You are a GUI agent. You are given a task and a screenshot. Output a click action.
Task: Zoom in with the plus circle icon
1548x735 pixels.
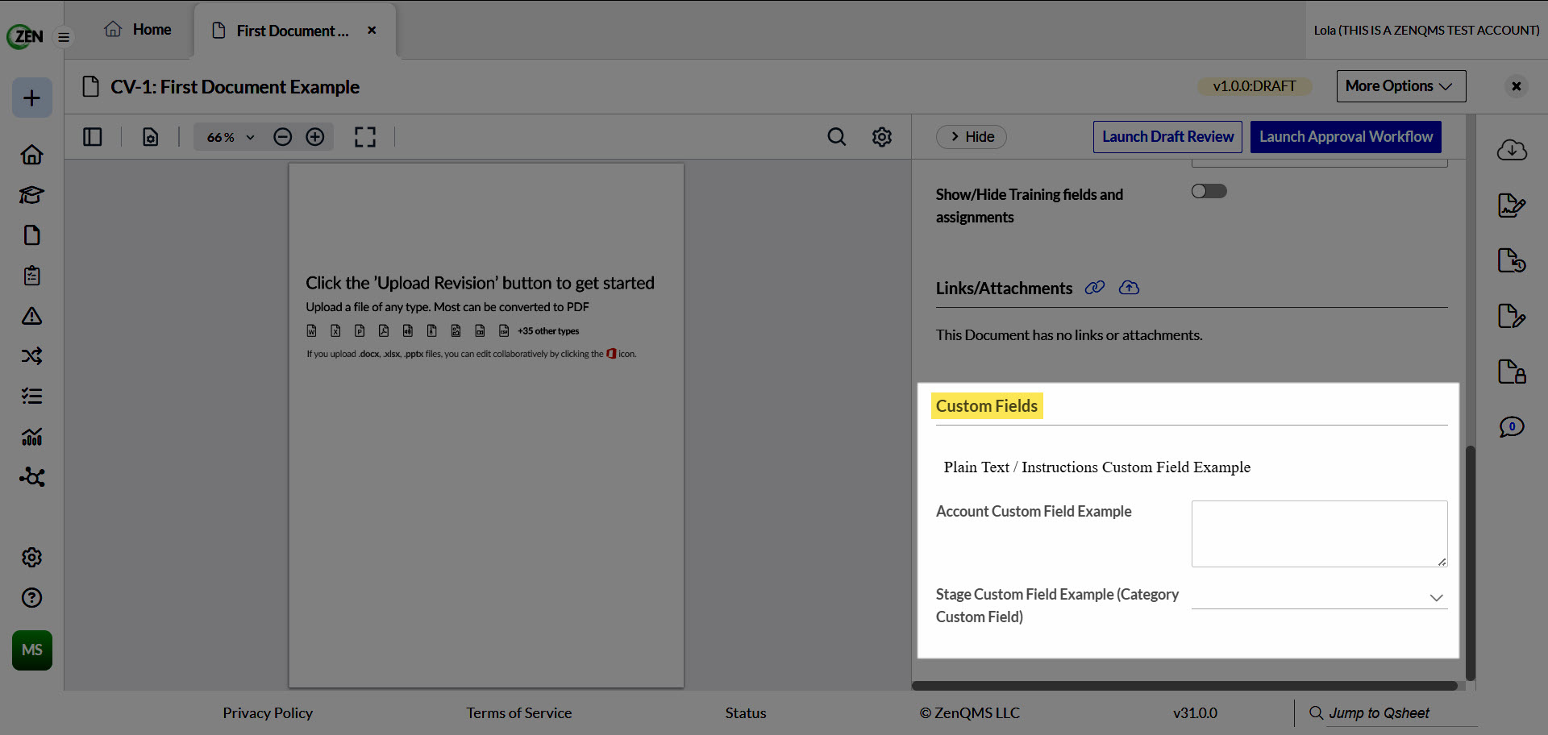[315, 137]
